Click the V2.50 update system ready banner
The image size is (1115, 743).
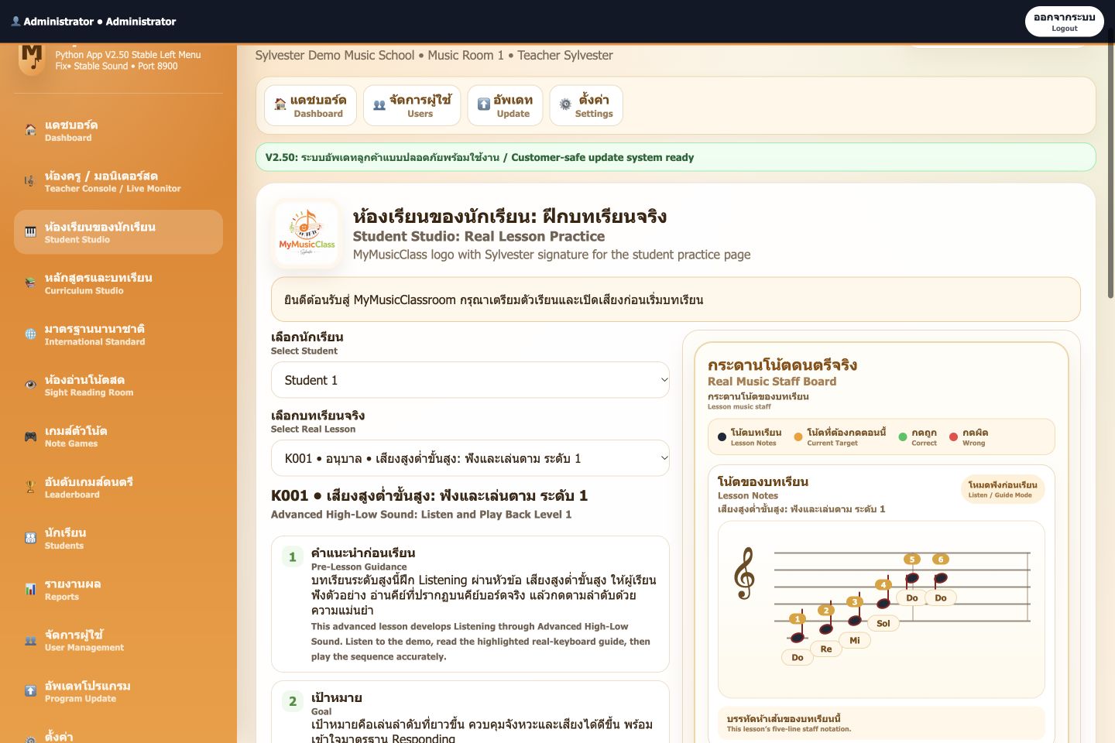point(676,157)
